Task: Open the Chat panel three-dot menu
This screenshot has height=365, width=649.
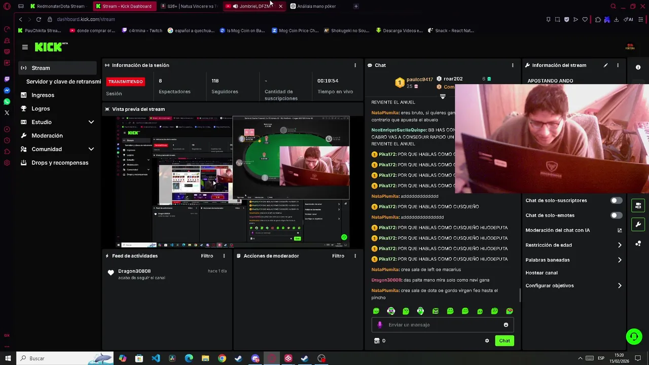Action: (513, 65)
